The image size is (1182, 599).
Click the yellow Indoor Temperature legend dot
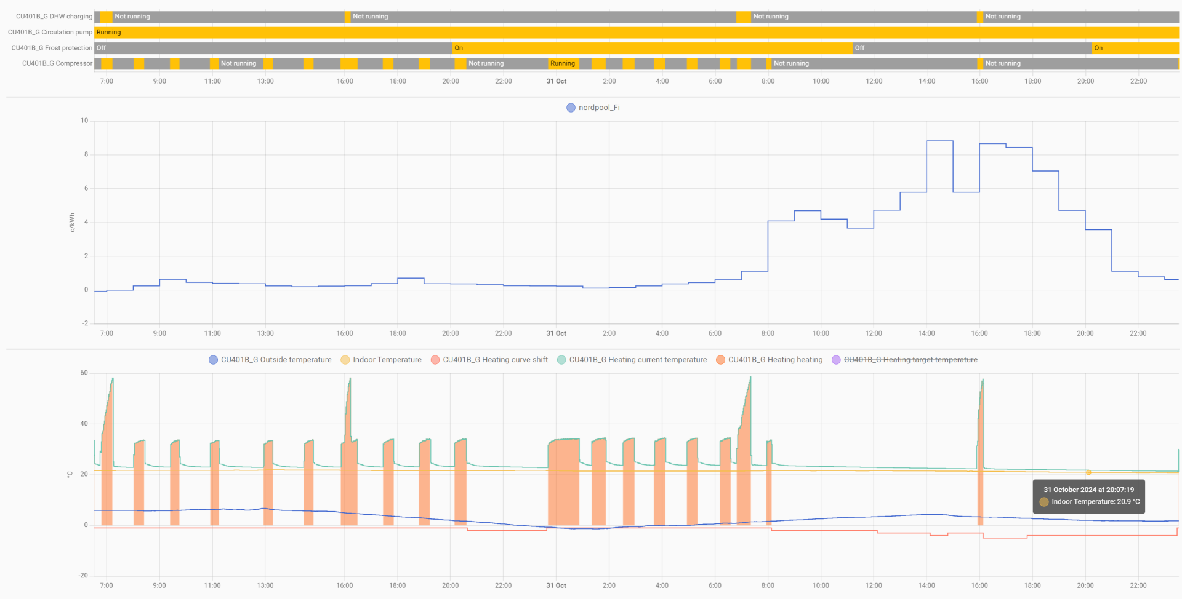tap(345, 360)
